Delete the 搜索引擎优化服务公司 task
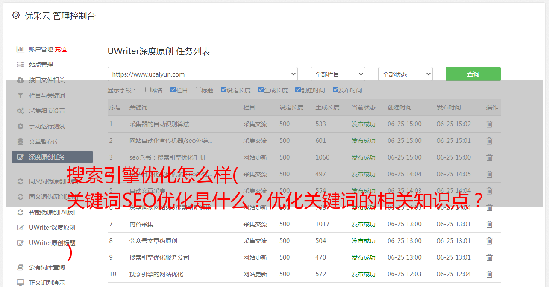The image size is (549, 287). click(x=490, y=257)
